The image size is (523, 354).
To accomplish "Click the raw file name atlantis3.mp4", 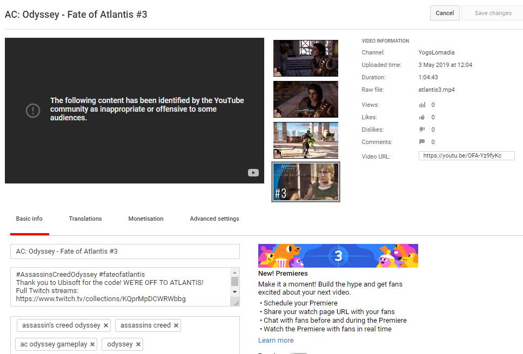I will pos(436,90).
